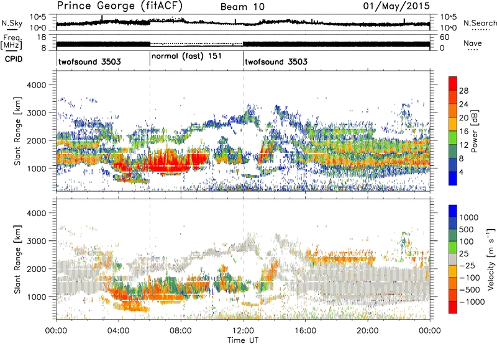Click '2000' tick on power panel range axis
The height and width of the screenshot is (344, 497).
38,140
